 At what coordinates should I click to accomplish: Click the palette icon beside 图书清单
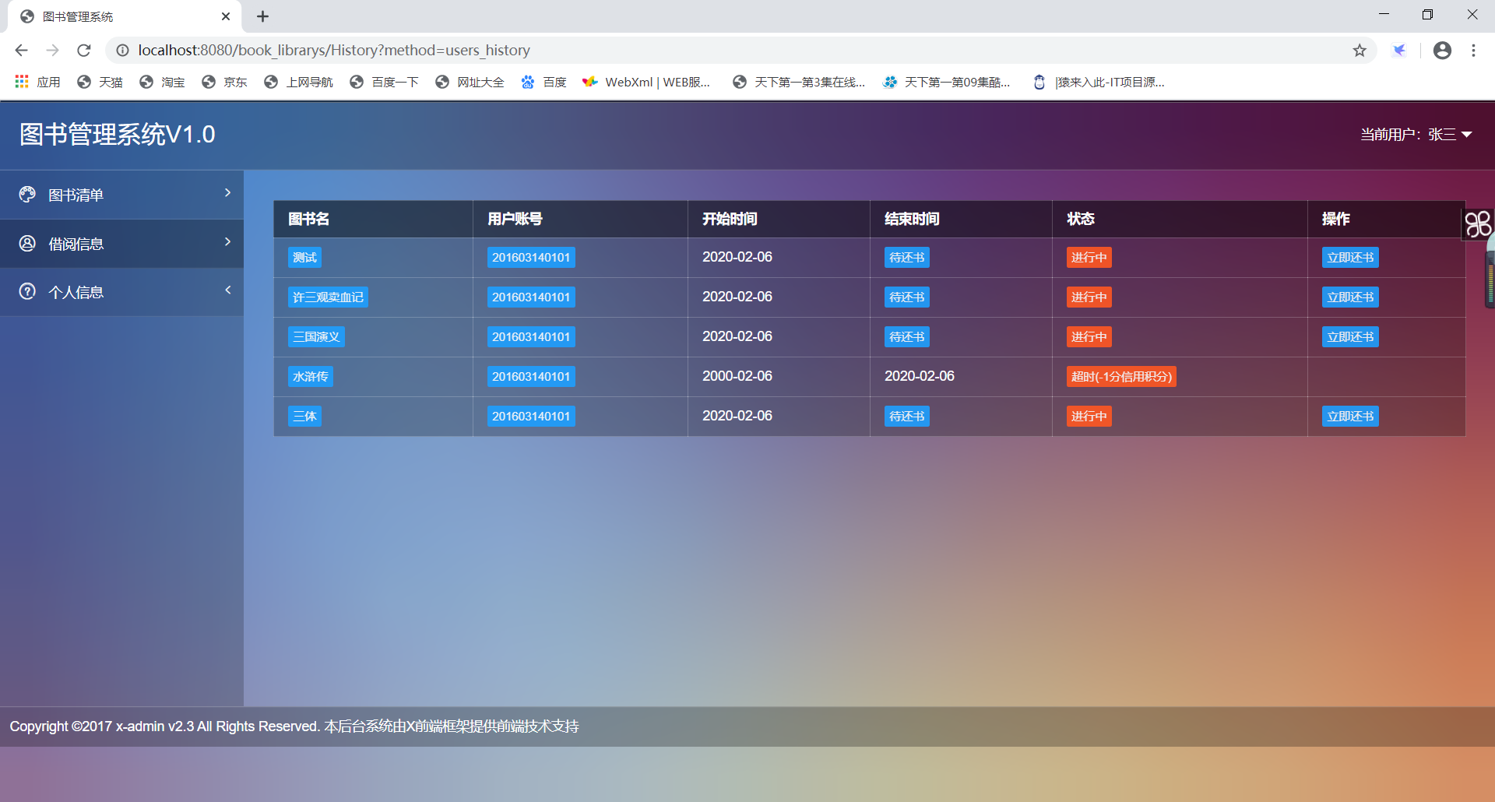[27, 195]
